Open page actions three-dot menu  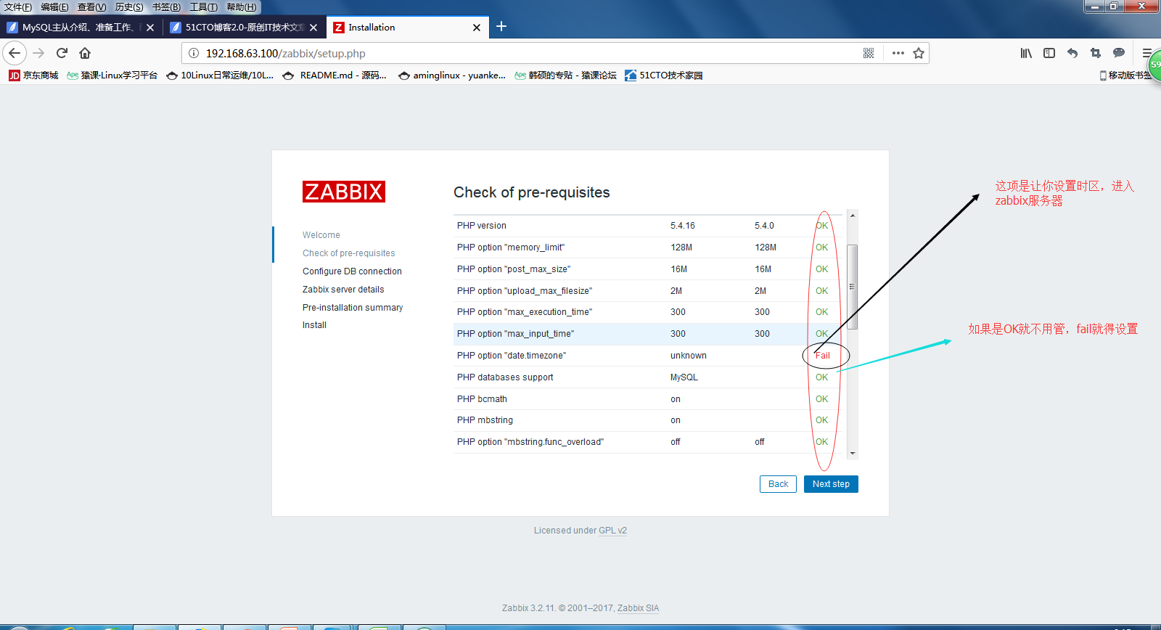point(898,53)
